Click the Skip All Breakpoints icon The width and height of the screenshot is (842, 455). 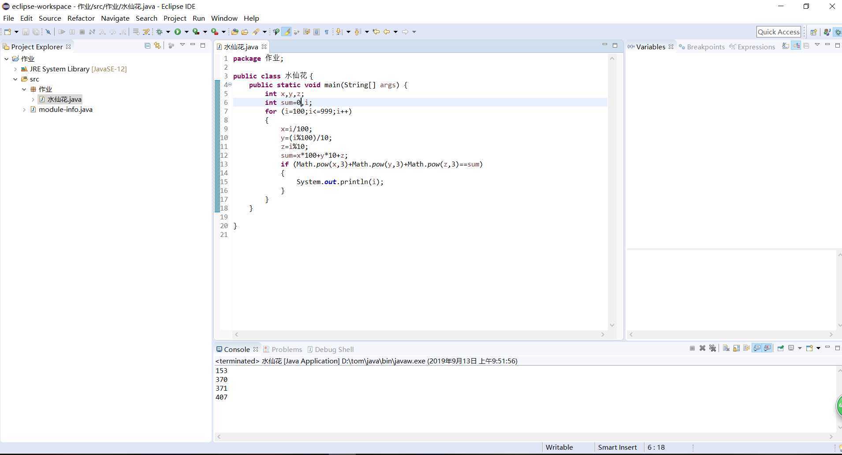click(48, 32)
